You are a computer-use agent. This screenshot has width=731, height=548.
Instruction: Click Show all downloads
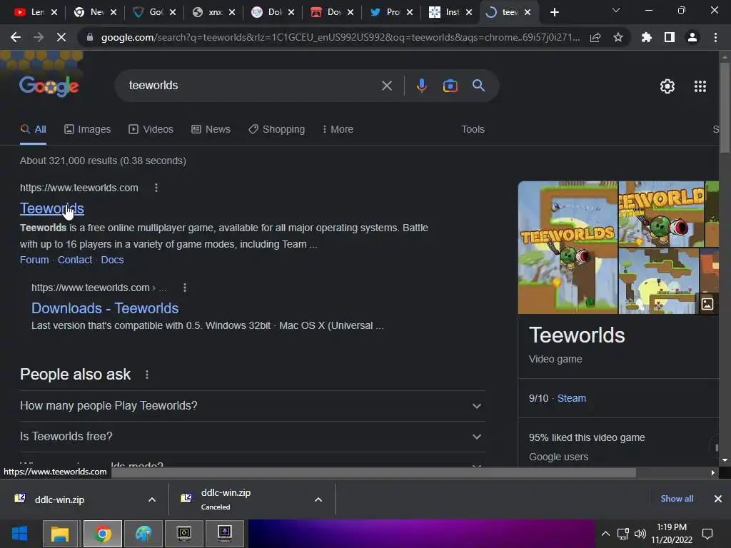(677, 499)
